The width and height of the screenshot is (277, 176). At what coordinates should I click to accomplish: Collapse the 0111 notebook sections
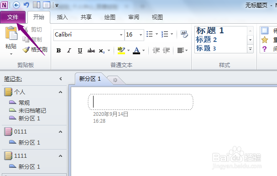coord(60,132)
